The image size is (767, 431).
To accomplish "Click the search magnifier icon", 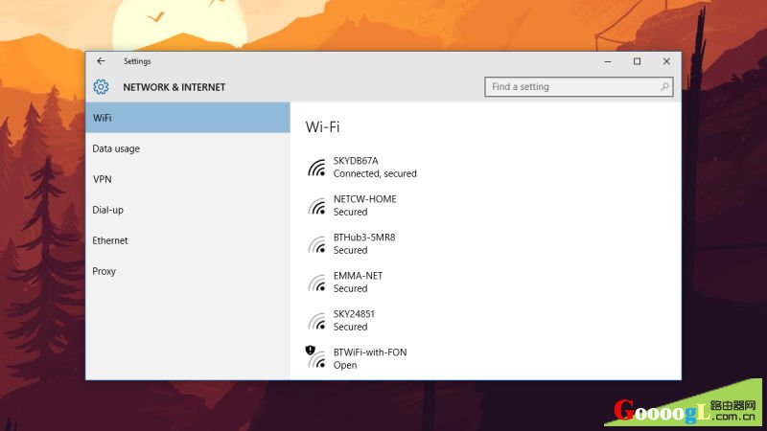I will [664, 87].
